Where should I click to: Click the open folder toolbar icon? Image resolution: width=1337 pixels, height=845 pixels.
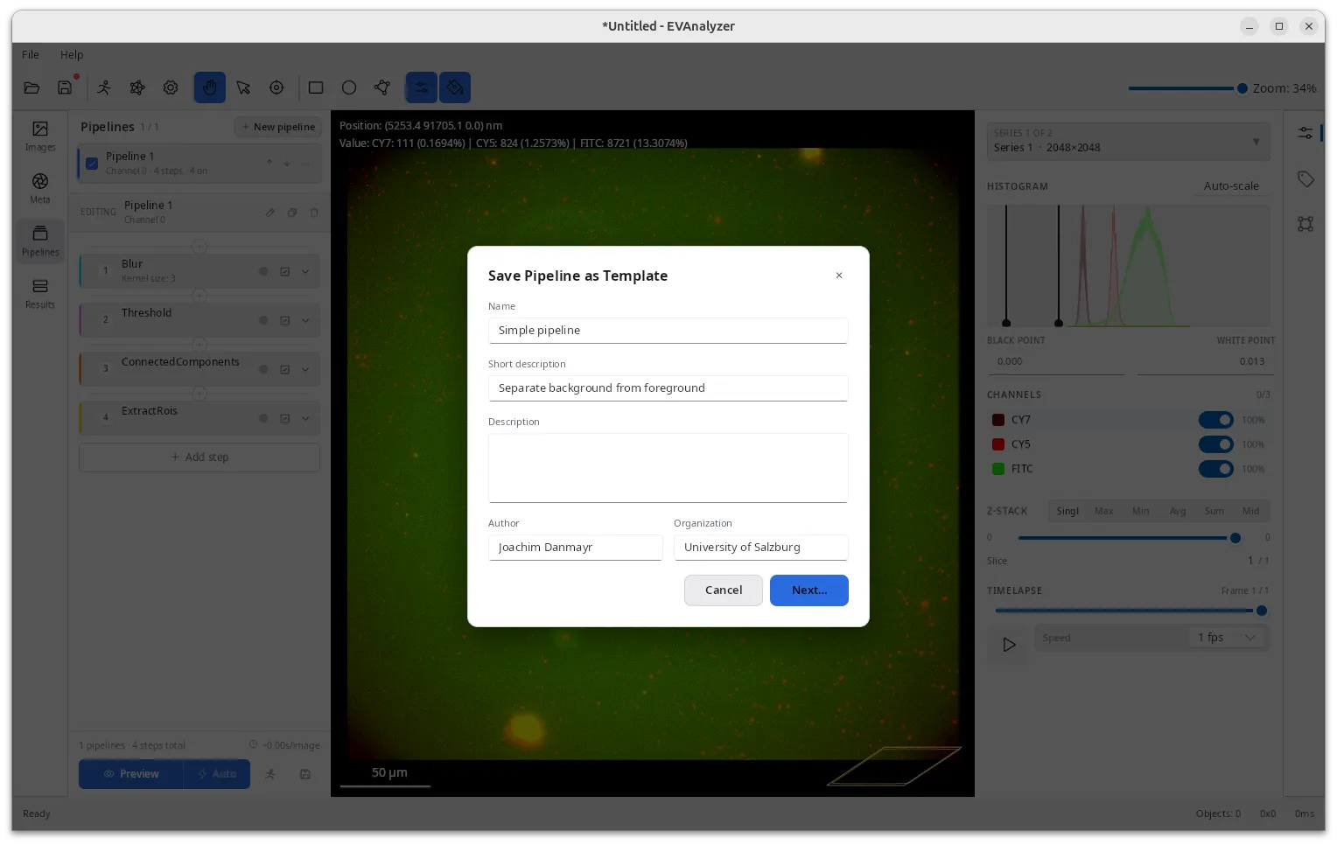31,87
